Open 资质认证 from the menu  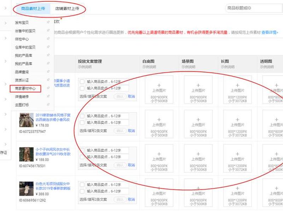(22, 80)
